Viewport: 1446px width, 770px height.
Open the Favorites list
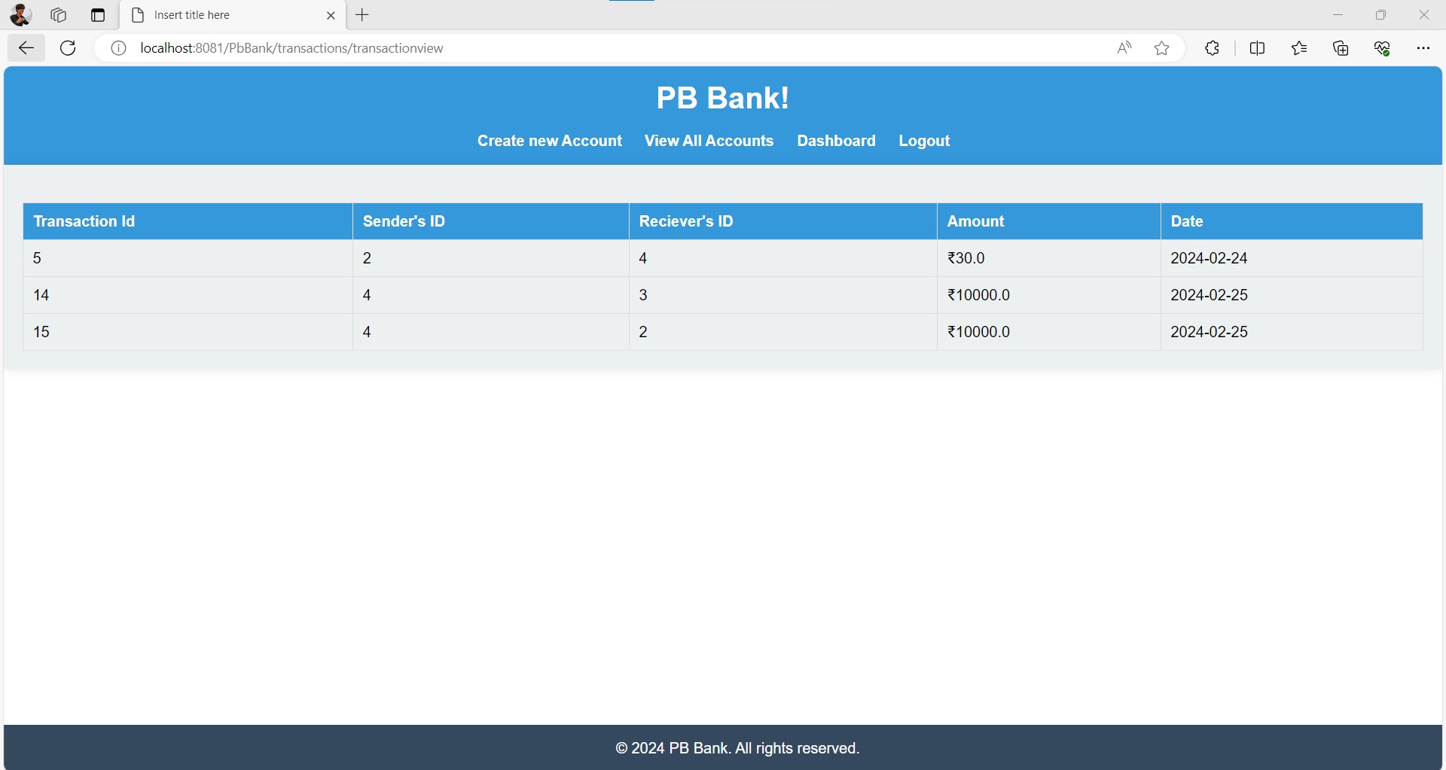tap(1299, 48)
